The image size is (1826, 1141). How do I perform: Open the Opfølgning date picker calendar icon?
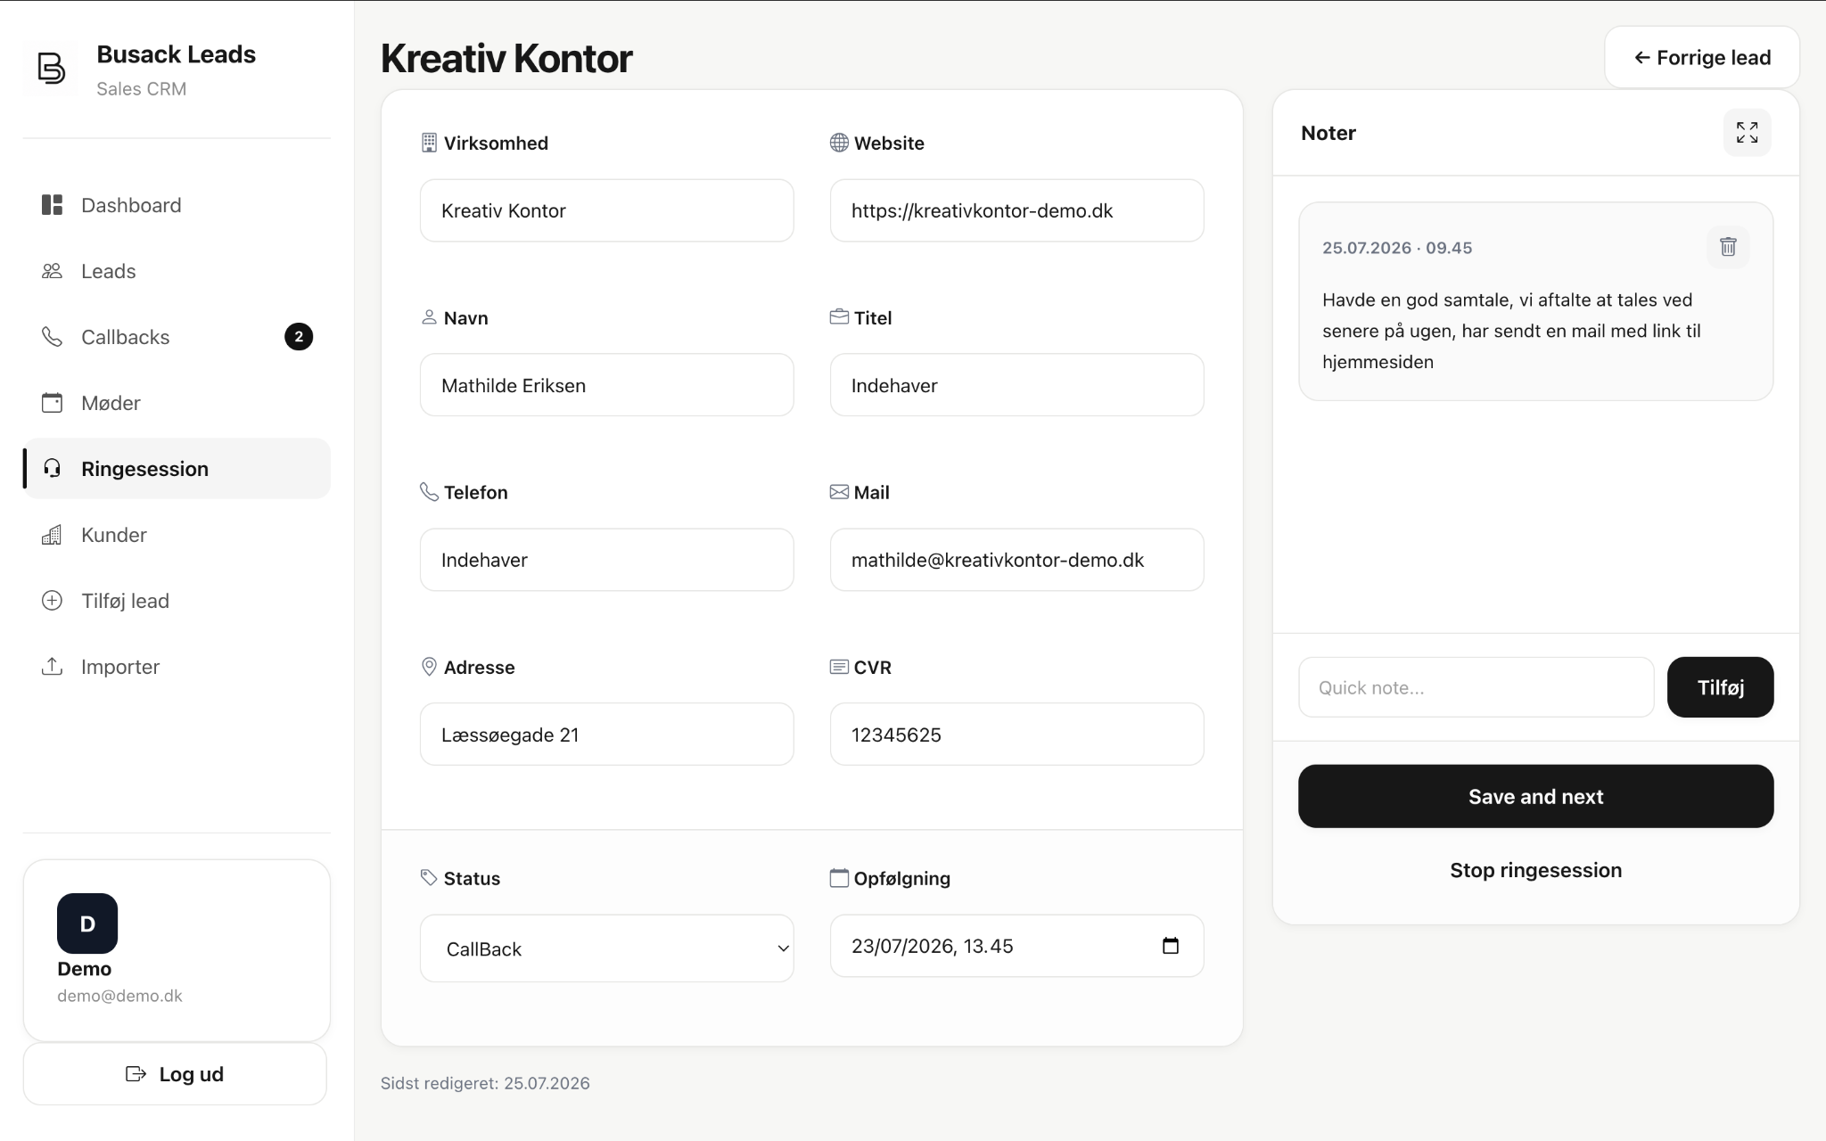(1171, 946)
